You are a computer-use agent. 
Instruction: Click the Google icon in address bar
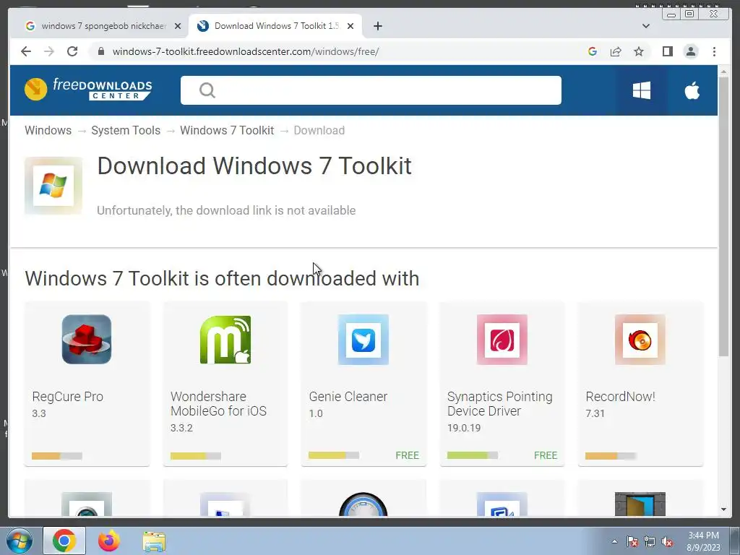pyautogui.click(x=593, y=51)
